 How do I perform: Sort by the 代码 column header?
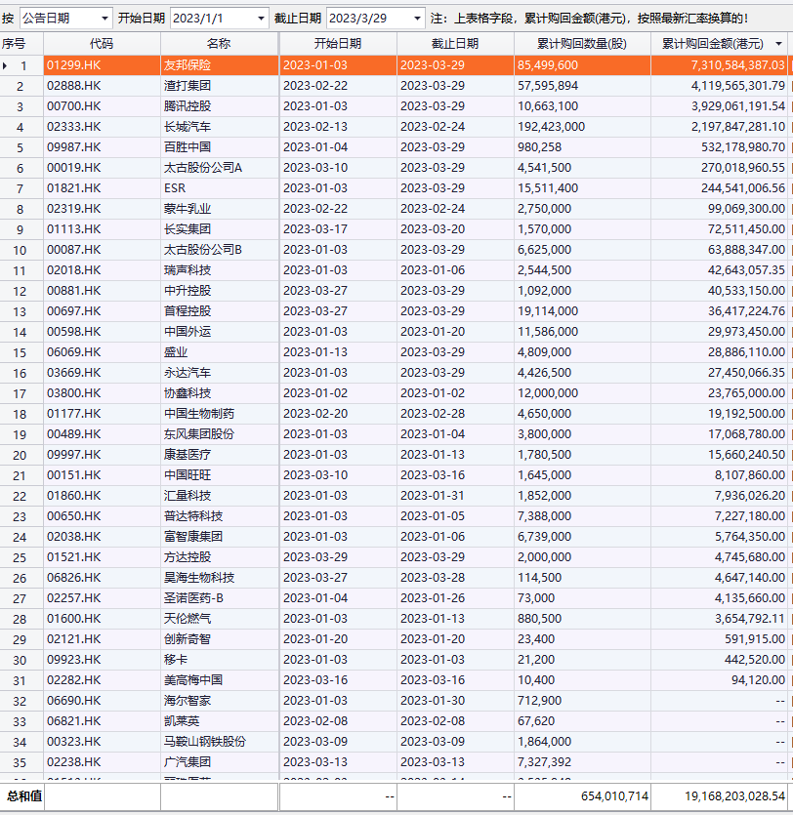click(x=102, y=44)
